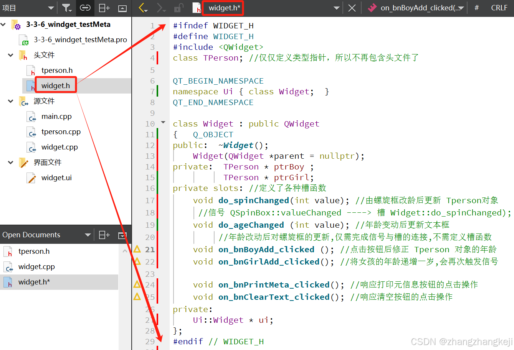514x350 pixels.
Task: Open tperson.cpp in project tree
Action: 61,132
